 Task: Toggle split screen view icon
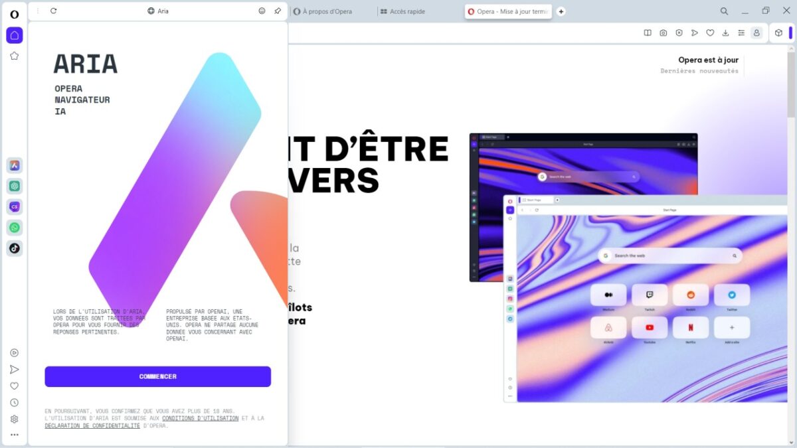point(648,33)
